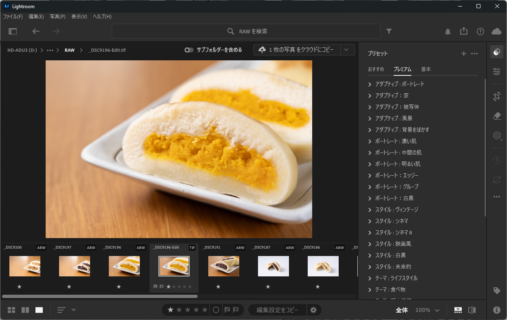Screen dimensions: 507x320
Task: Click the 編集設定をコピー button
Action: pos(277,310)
